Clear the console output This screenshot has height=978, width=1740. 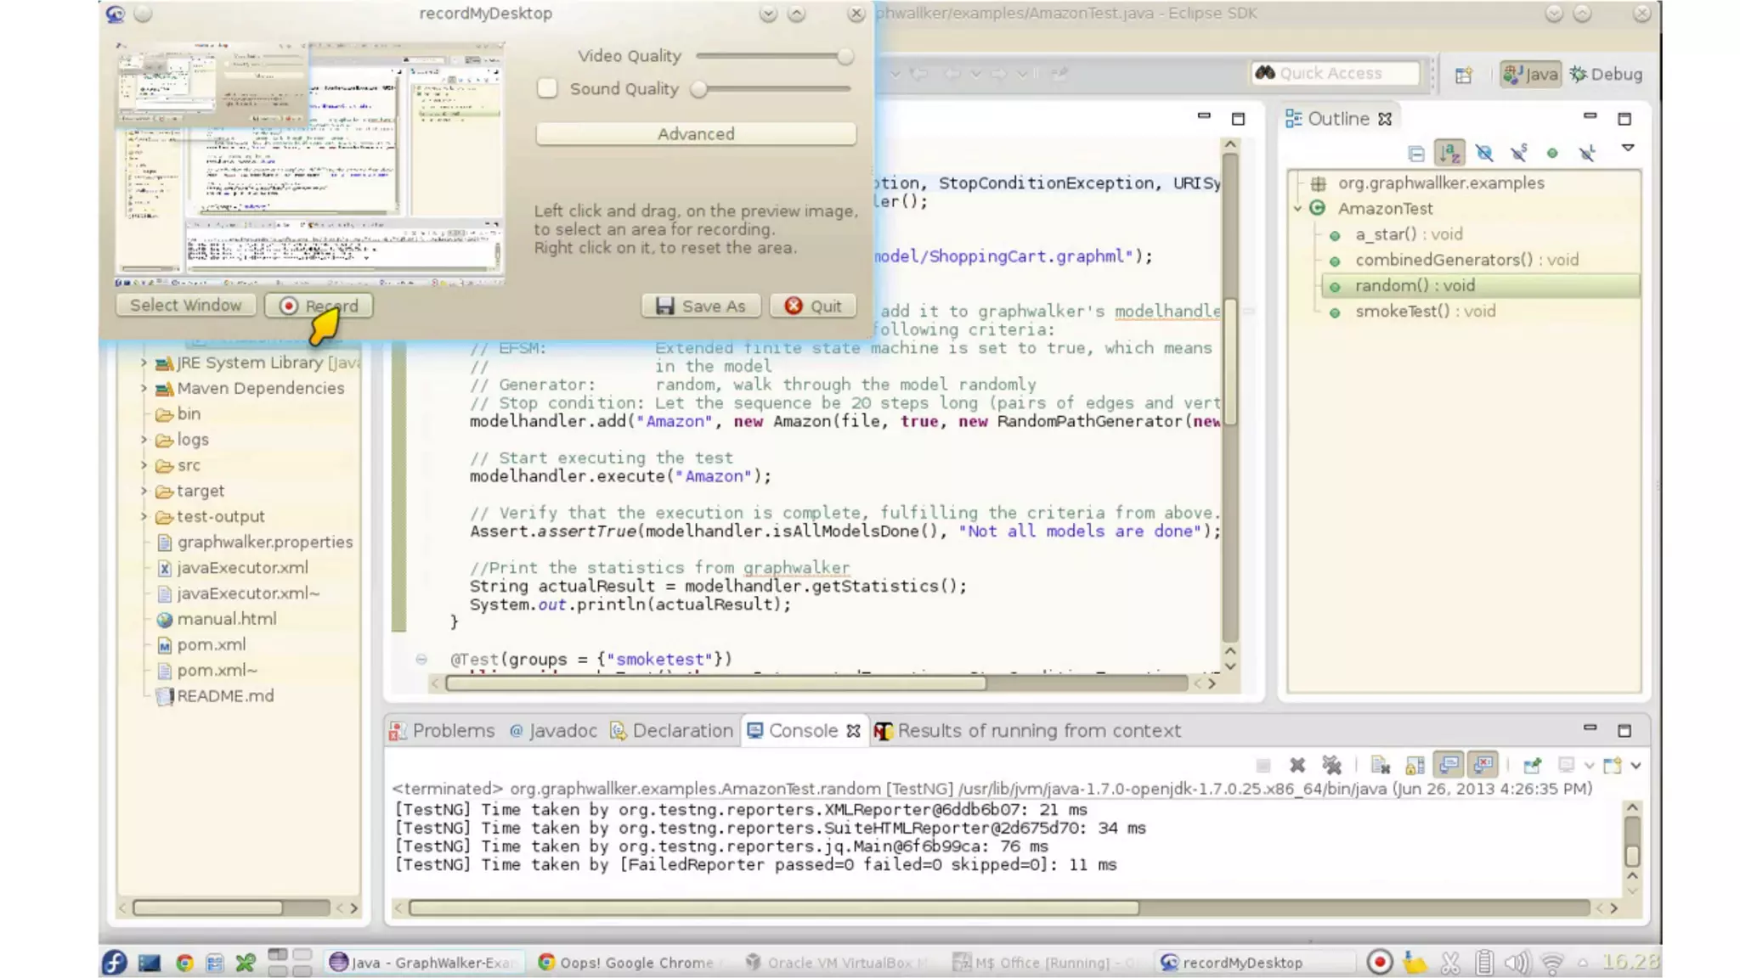pos(1381,766)
